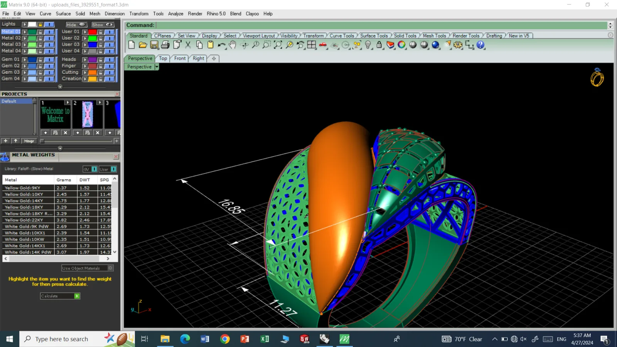Viewport: 617px width, 347px height.
Task: Pick the orange color swatch of Cutting layer
Action: (92, 72)
